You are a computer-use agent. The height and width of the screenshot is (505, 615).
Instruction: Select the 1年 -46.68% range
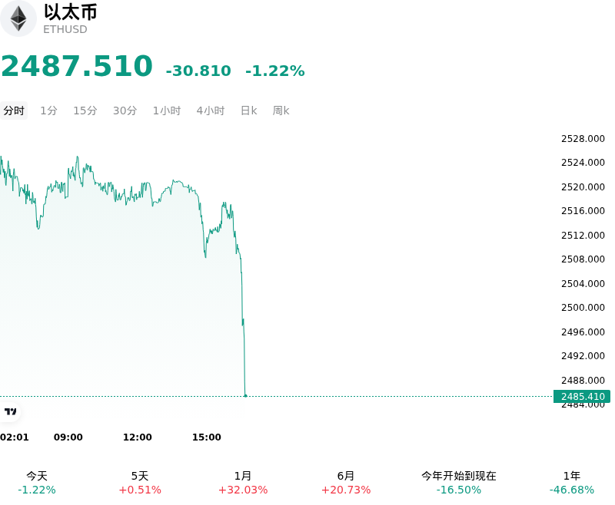click(x=572, y=483)
